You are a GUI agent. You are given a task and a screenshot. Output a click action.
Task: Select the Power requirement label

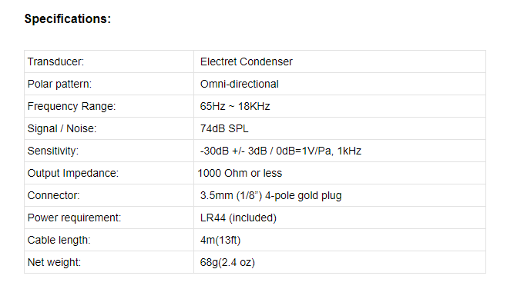coord(74,218)
